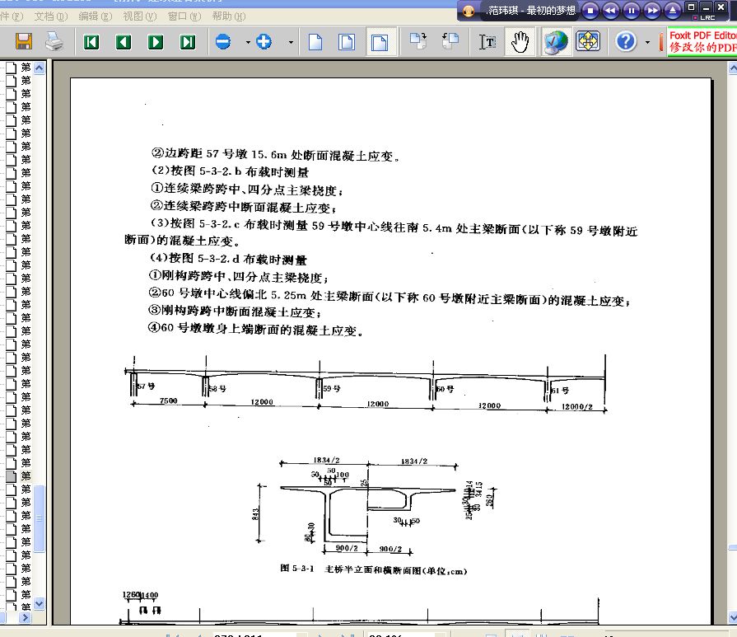Go to the next page
The width and height of the screenshot is (737, 637).
pos(156,42)
